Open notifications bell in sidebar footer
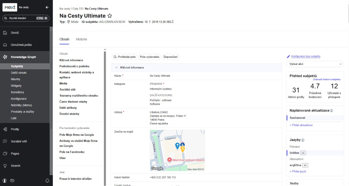The image size is (349, 186). (47, 181)
